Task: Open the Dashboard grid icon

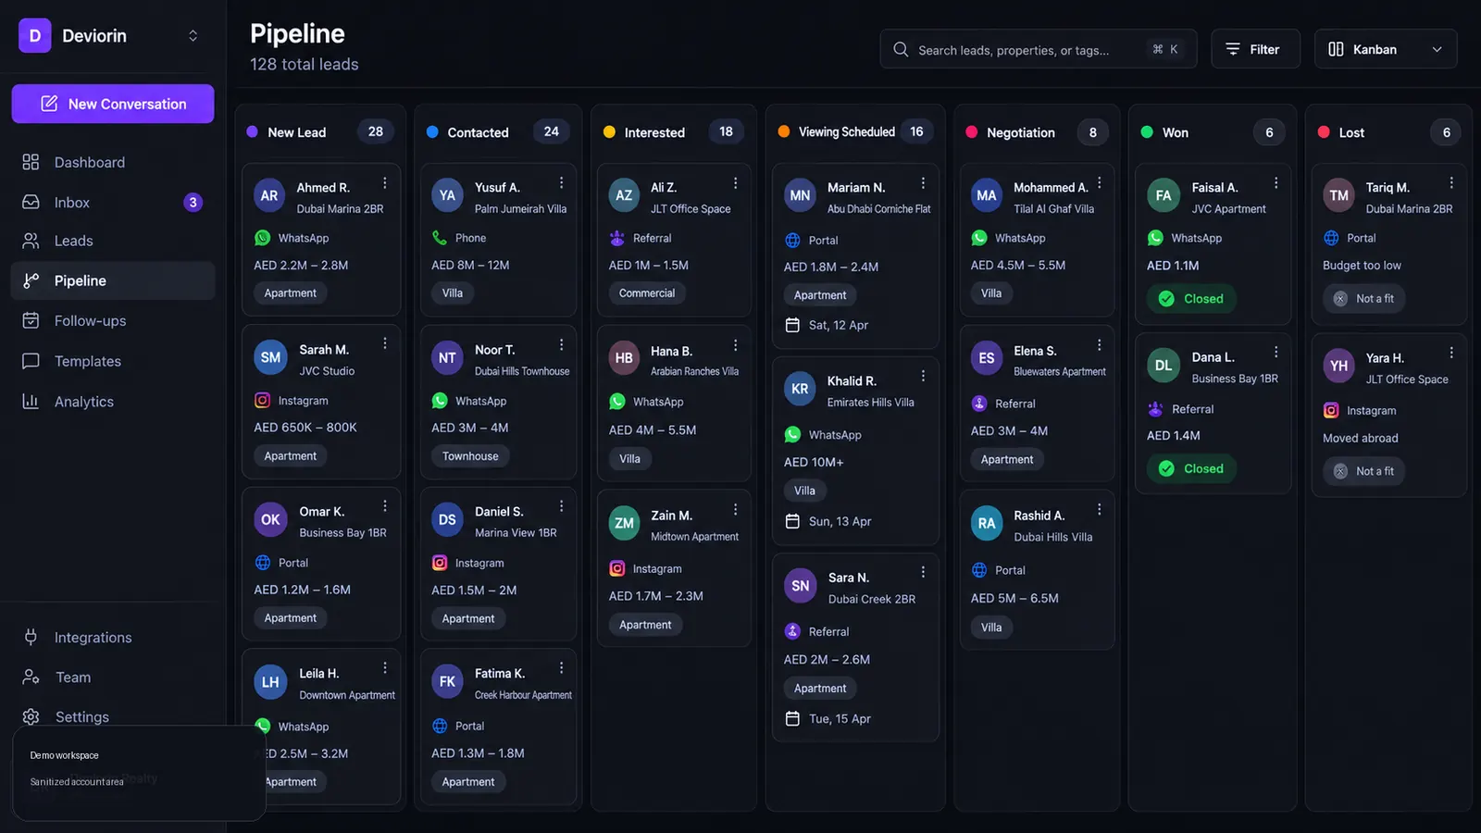Action: [31, 162]
